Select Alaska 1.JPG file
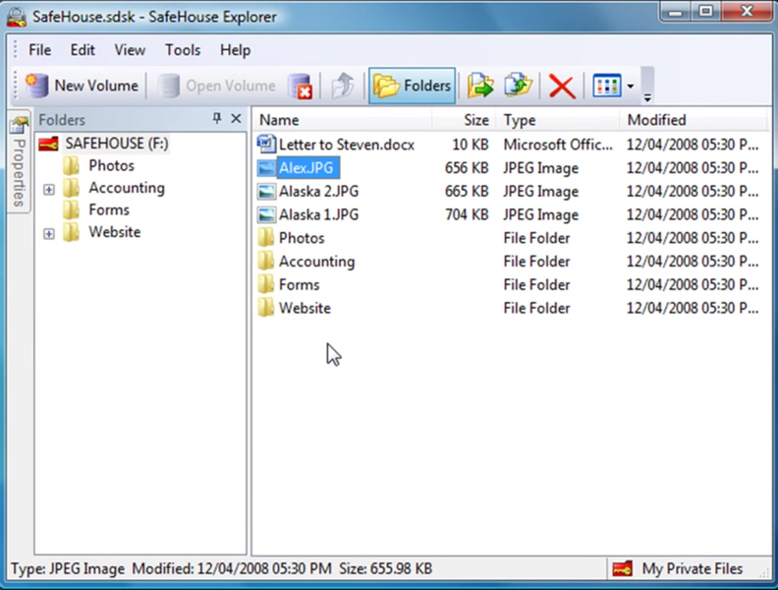Image resolution: width=778 pixels, height=590 pixels. pyautogui.click(x=318, y=214)
